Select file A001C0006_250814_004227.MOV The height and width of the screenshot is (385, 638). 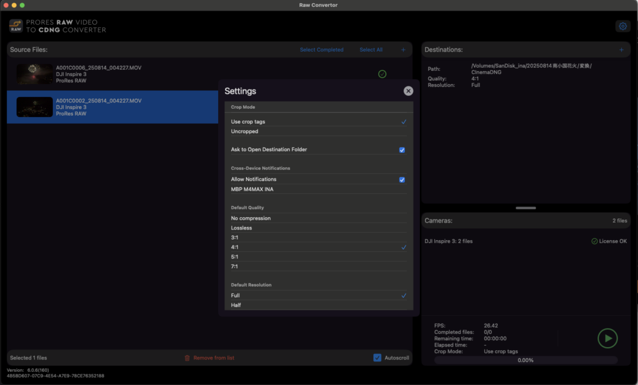pos(99,68)
